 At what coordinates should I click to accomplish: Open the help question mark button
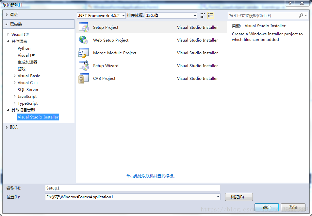click(290, 3)
